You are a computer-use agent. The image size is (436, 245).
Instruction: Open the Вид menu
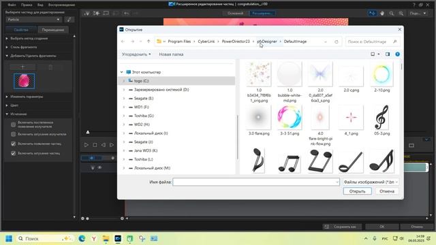[40, 5]
